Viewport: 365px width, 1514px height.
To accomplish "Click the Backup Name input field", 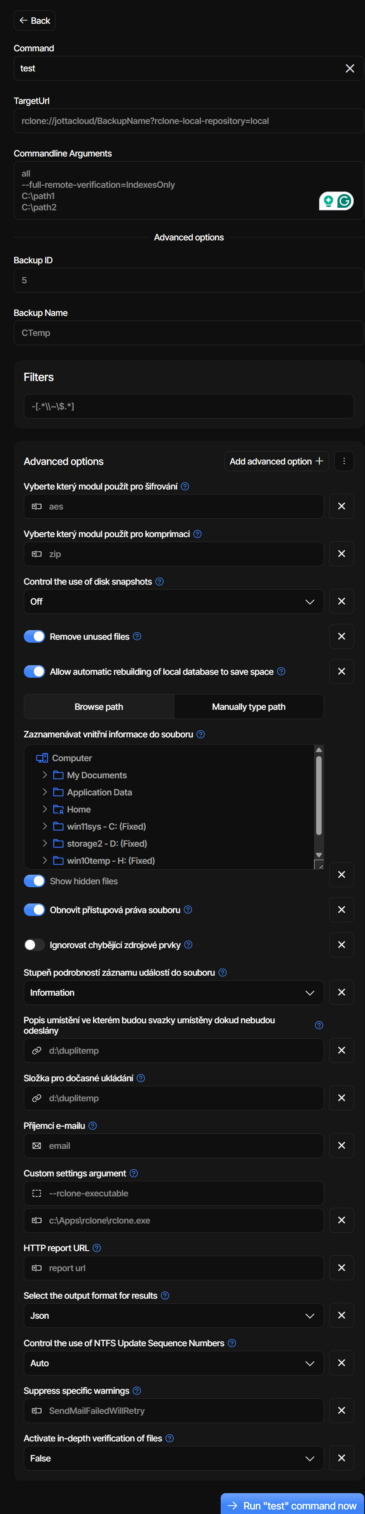I will pos(188,333).
